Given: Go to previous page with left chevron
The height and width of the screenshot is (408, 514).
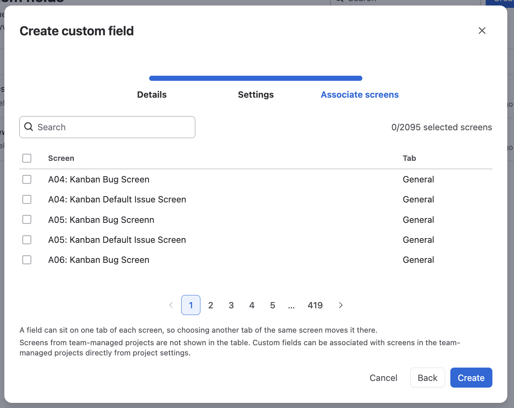Looking at the screenshot, I should [171, 305].
